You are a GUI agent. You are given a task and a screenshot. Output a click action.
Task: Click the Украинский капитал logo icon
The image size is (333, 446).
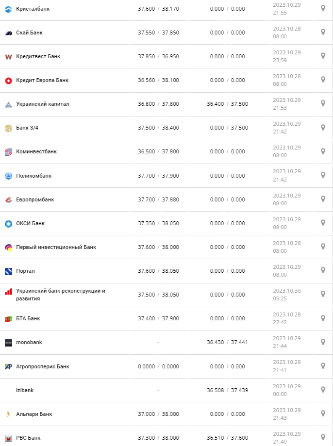(8, 104)
